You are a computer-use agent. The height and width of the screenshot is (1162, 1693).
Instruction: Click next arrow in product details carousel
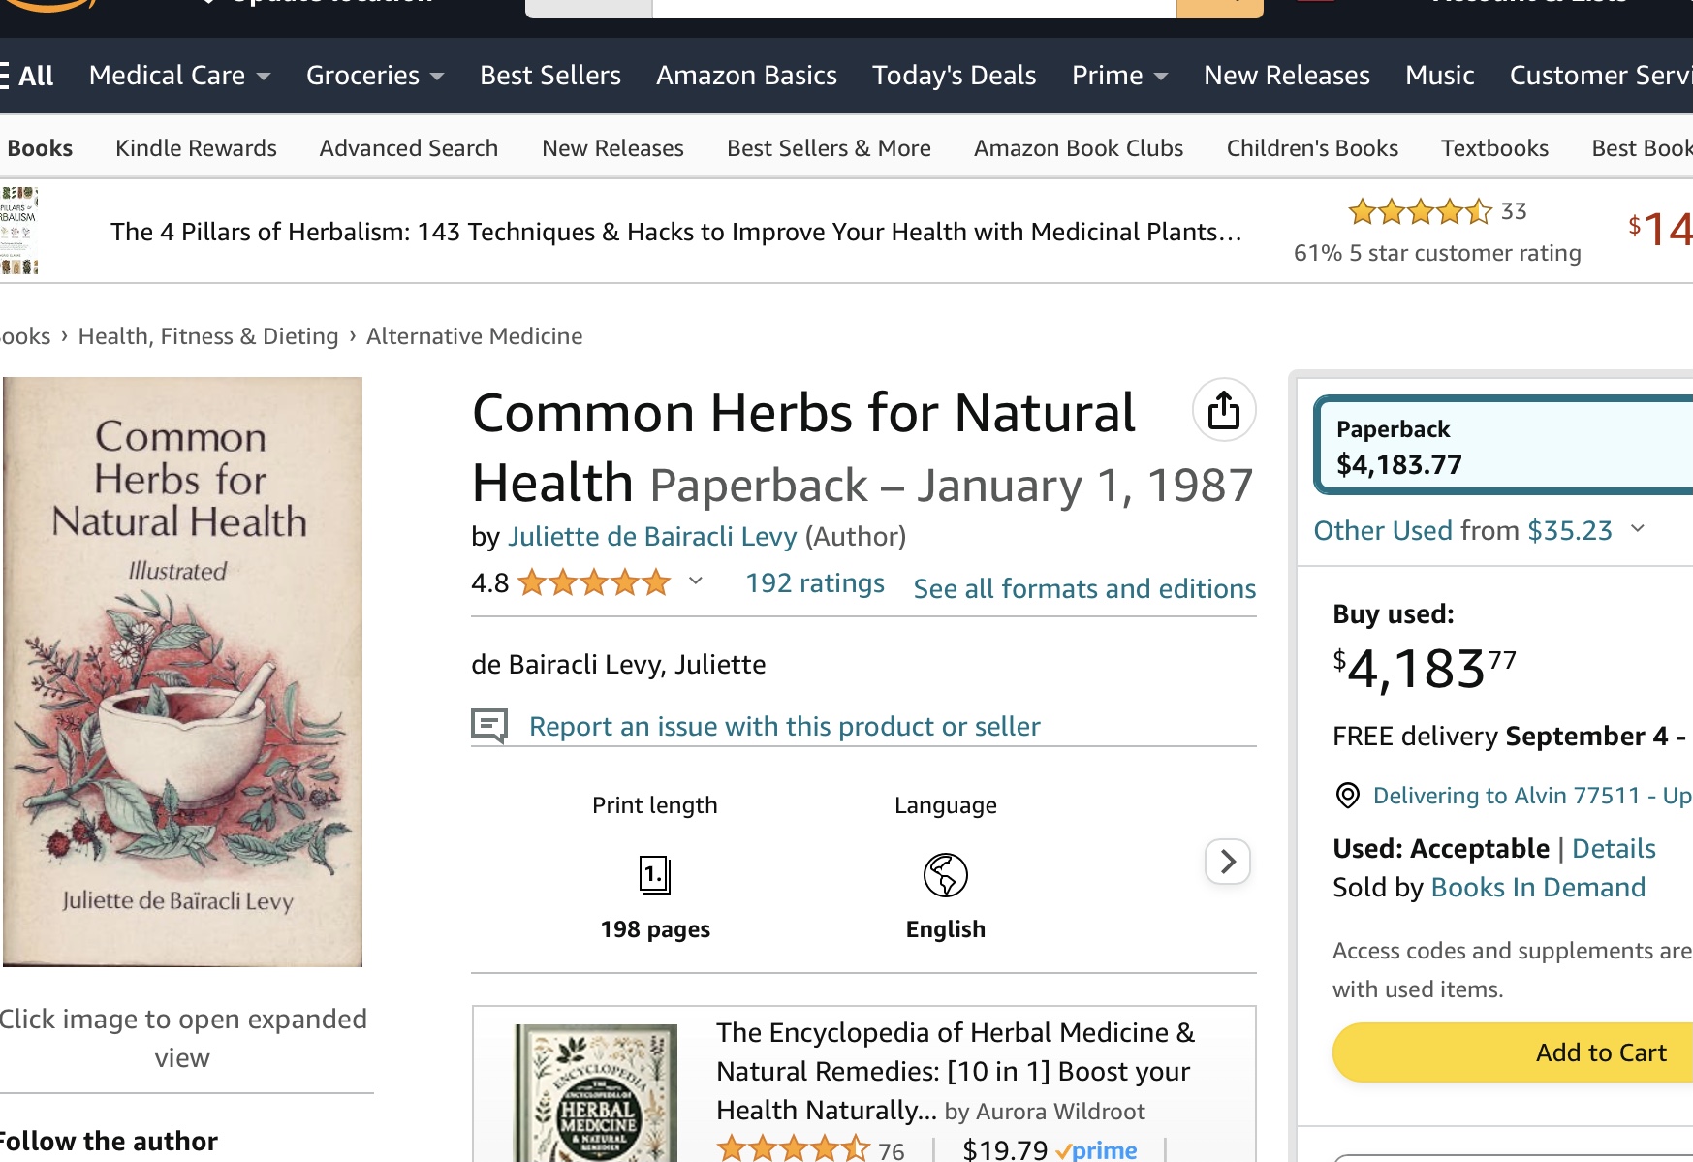point(1227,862)
